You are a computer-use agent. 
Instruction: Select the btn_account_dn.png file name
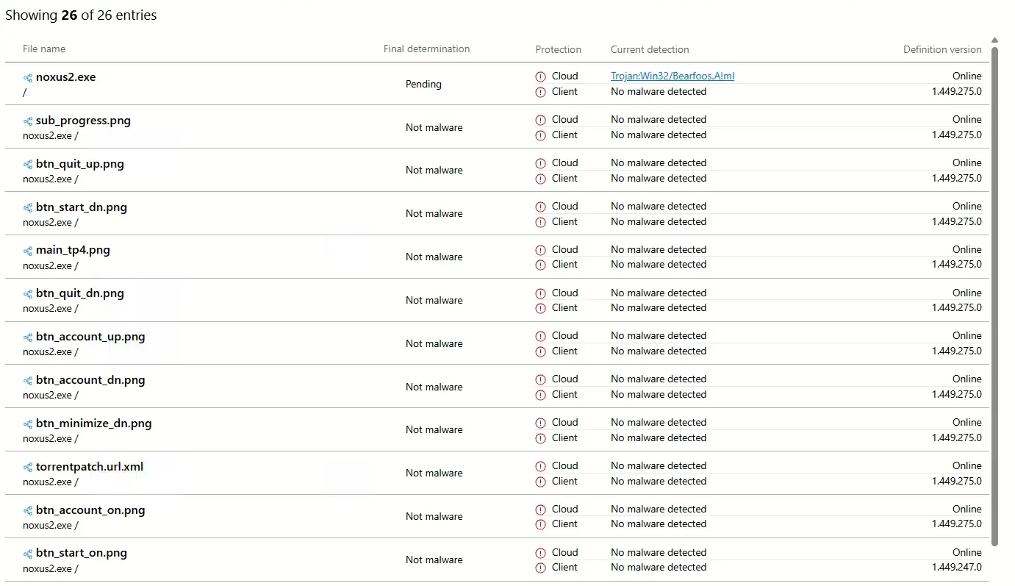coord(90,380)
